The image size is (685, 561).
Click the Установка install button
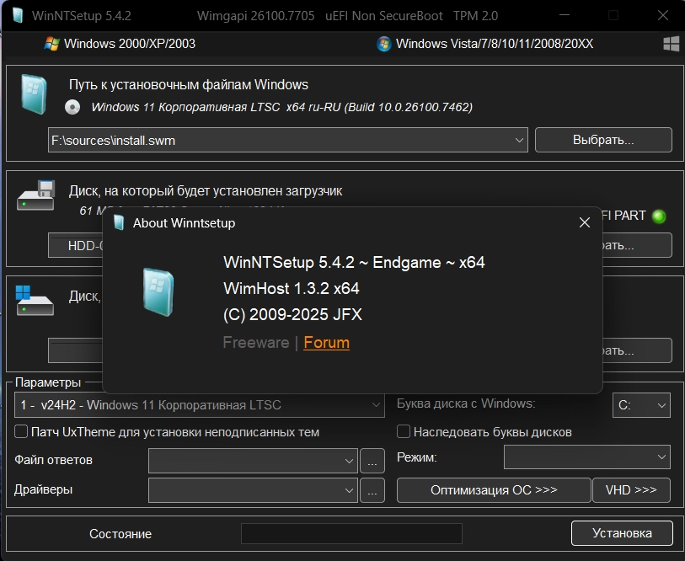coord(622,533)
